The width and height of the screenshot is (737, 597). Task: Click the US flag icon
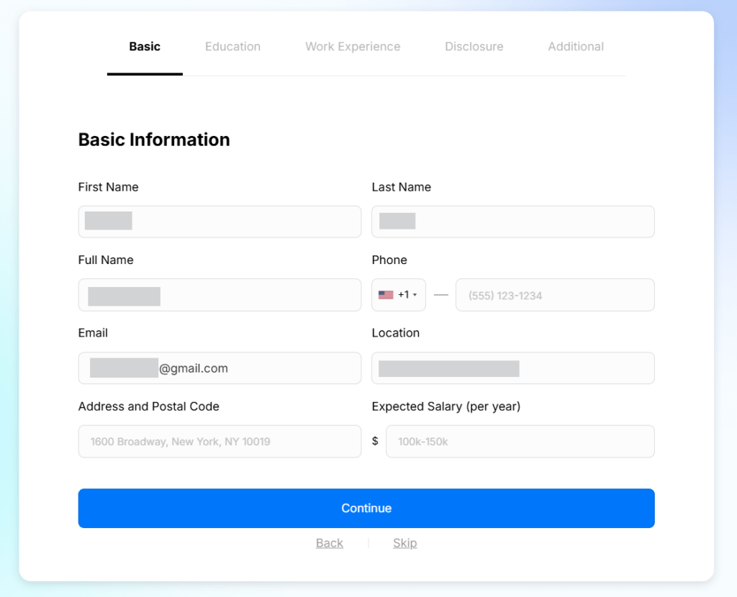386,295
